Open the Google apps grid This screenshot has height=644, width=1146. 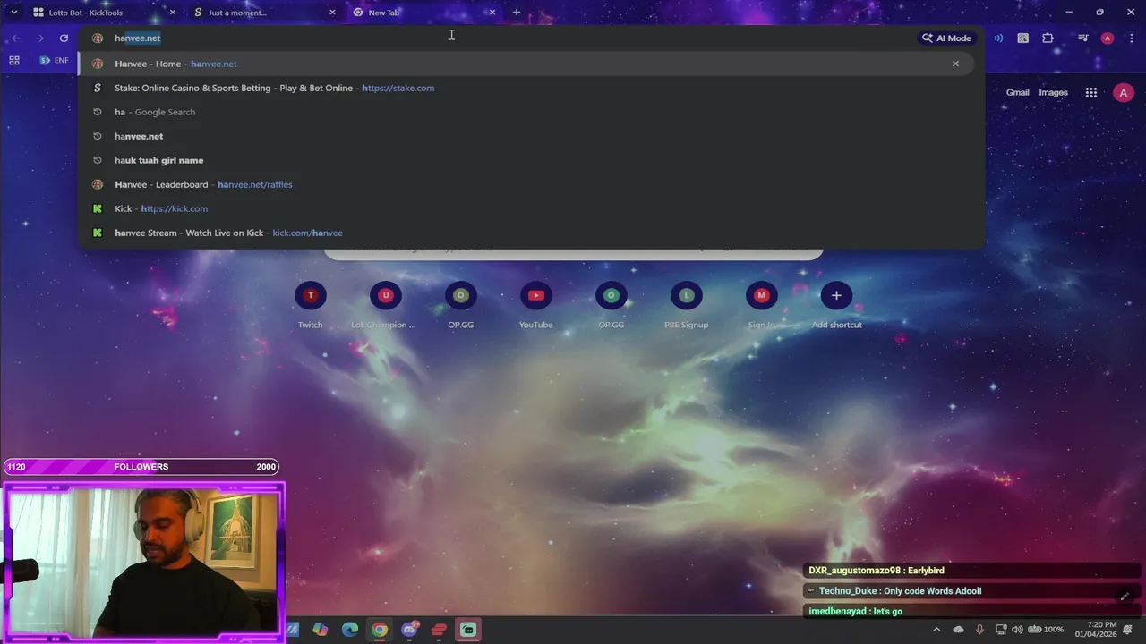tap(1090, 92)
